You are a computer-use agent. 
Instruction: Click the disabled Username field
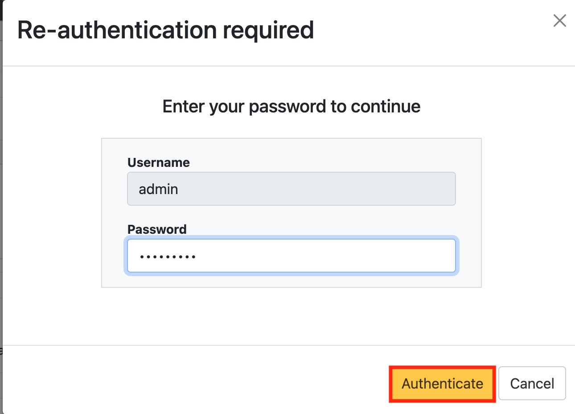point(291,189)
